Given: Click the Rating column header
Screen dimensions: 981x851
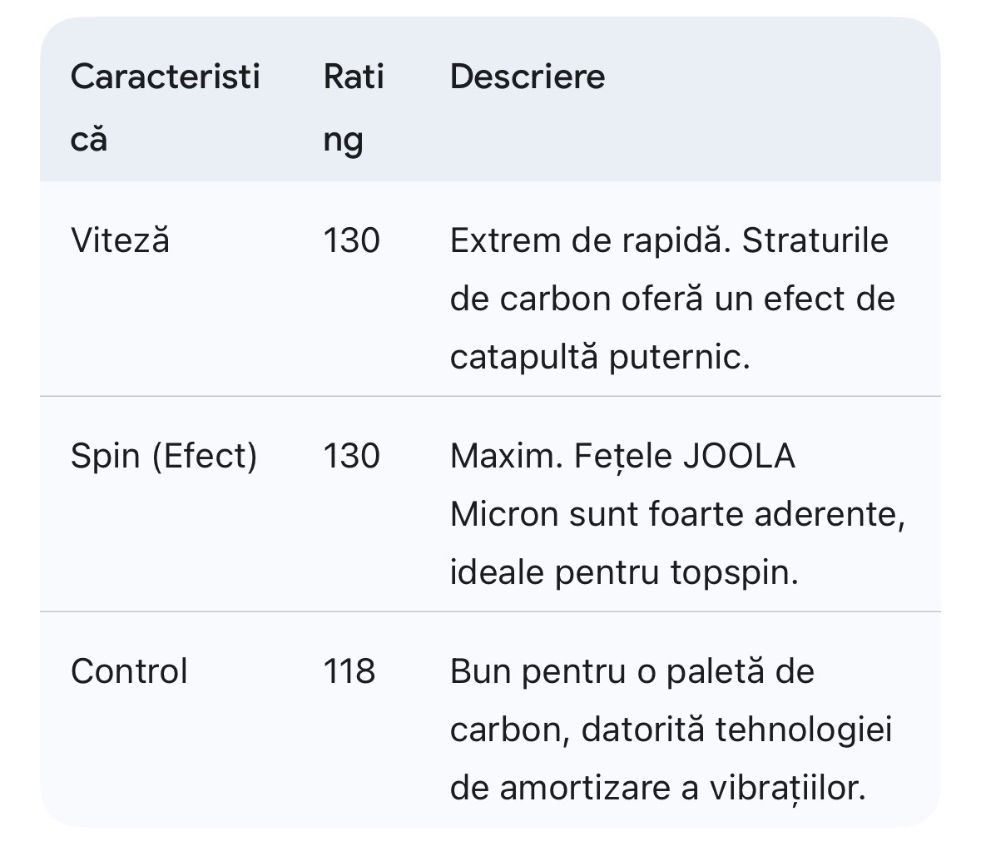Looking at the screenshot, I should click(354, 107).
